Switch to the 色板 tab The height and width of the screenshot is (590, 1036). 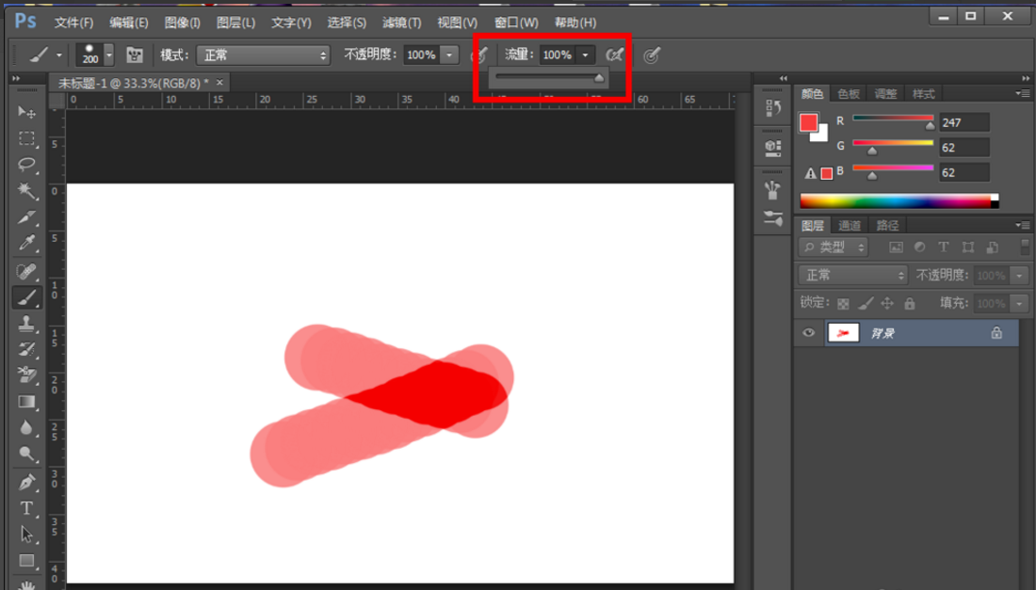point(849,94)
